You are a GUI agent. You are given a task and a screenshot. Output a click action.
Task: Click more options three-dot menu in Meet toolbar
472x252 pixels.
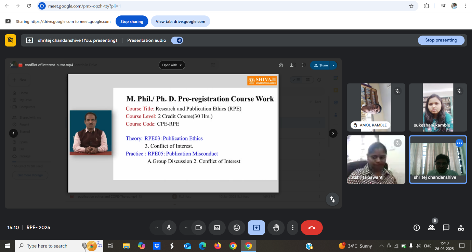pyautogui.click(x=292, y=228)
